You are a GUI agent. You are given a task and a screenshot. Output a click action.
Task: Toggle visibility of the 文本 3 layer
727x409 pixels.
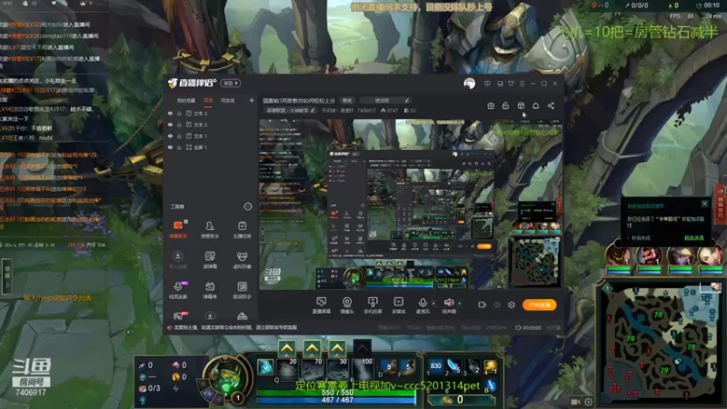click(170, 113)
